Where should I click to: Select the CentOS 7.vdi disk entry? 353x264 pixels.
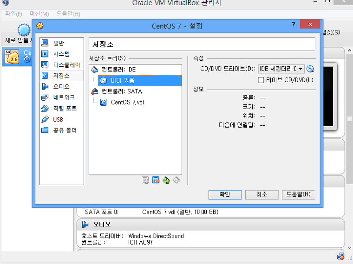click(x=140, y=103)
